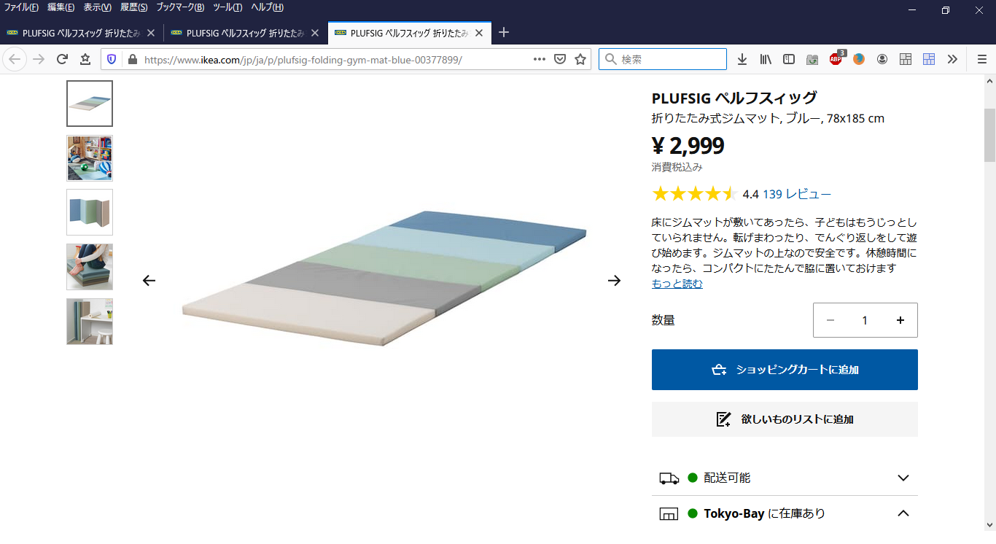
Task: Increase quantity with the plus button
Action: tap(900, 320)
